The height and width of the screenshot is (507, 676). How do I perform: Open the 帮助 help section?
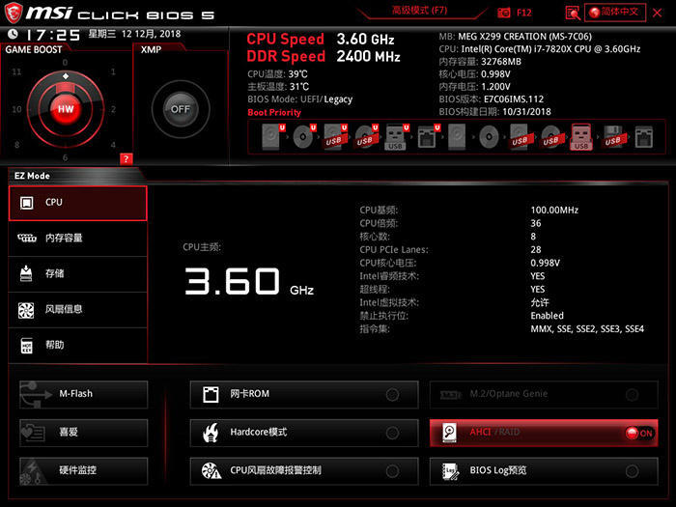coord(77,346)
